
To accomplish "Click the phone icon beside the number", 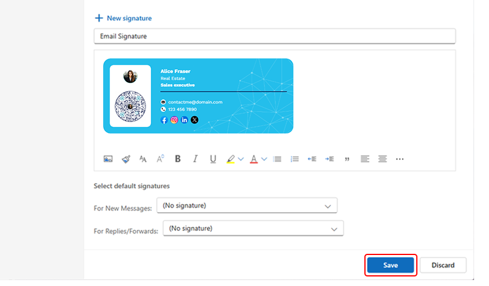I will 163,110.
